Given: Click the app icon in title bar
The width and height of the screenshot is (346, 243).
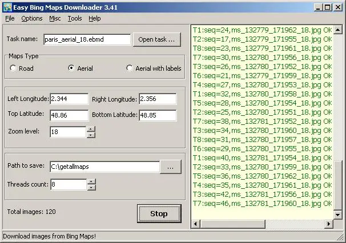Looking at the screenshot, I should [x=7, y=7].
